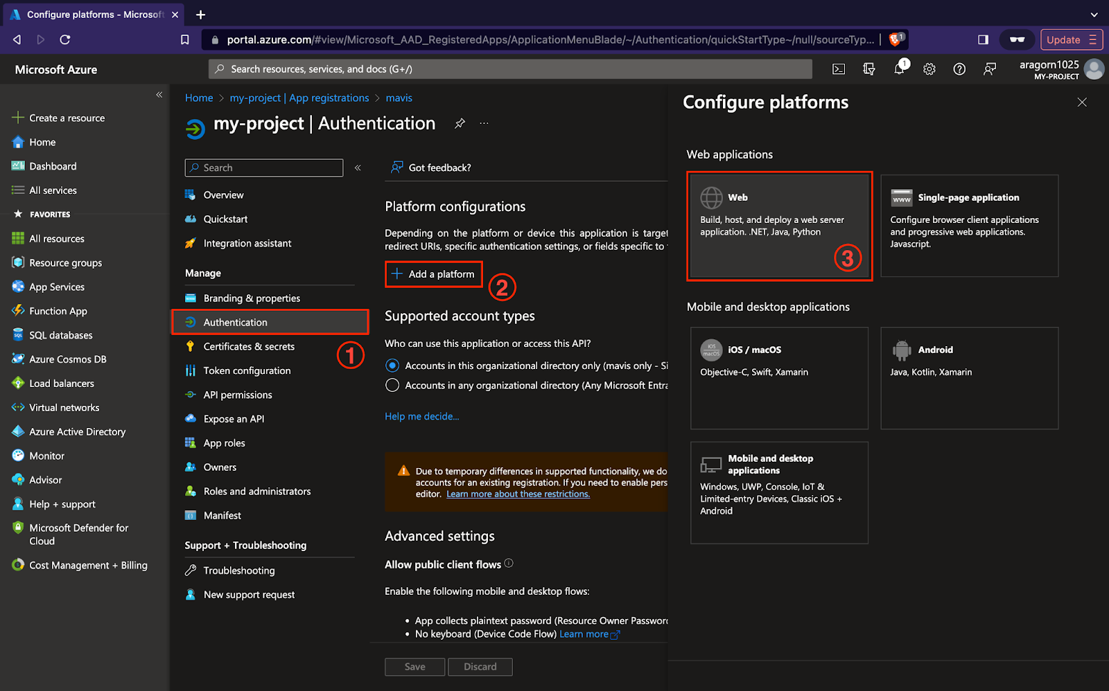Screen dimensions: 1109x691
Task: Open browser tab search dropdown arrow
Action: pos(1094,15)
